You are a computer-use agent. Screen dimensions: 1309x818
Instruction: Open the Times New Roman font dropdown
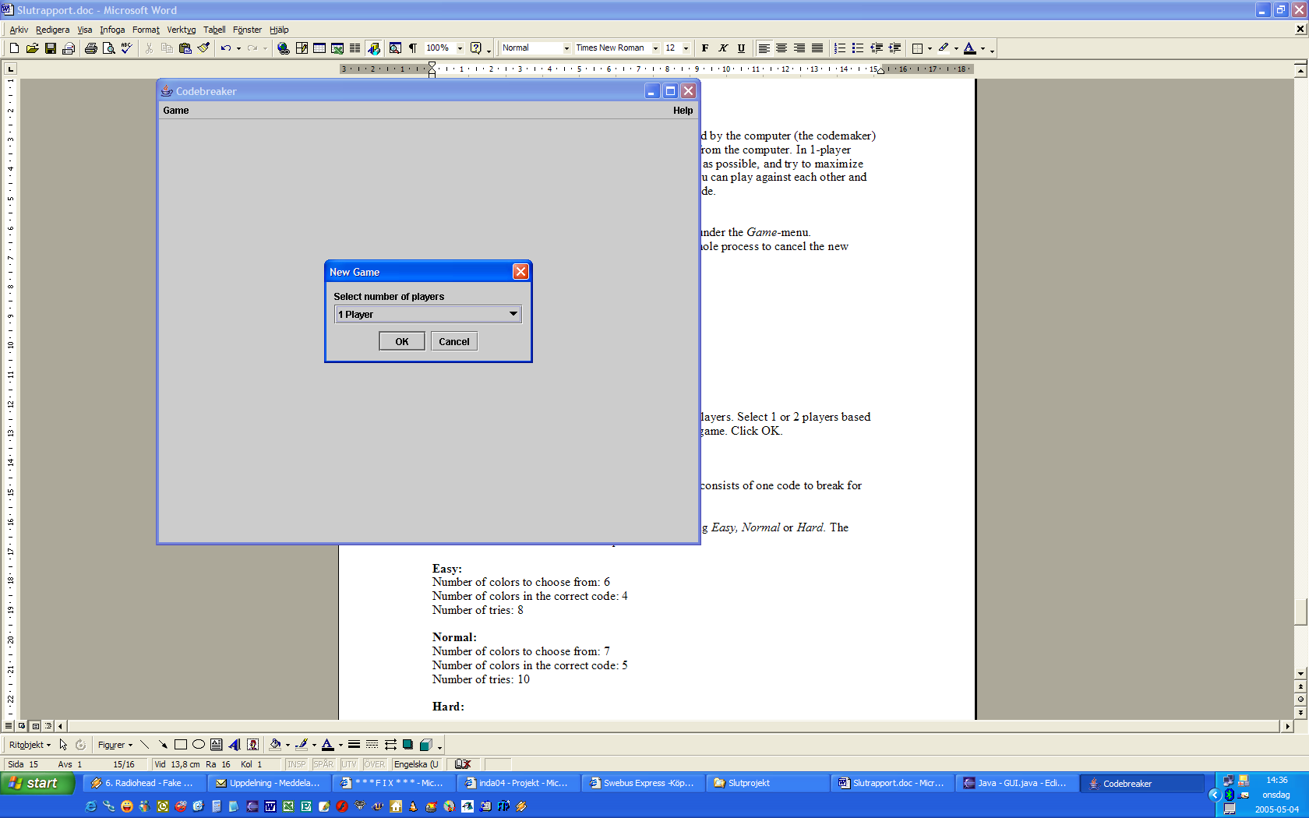point(655,48)
